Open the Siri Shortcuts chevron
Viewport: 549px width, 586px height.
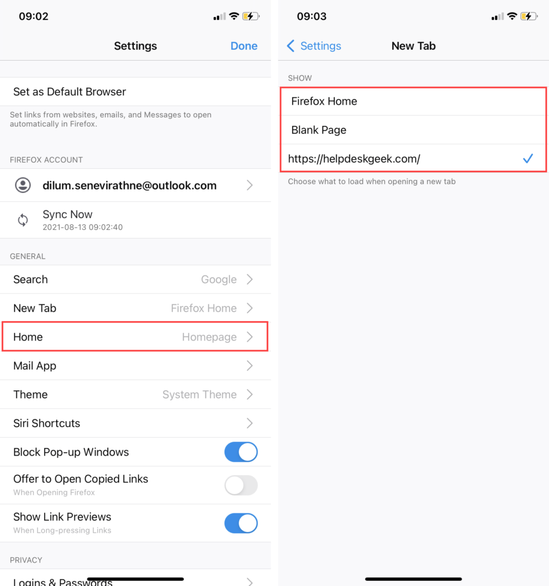(x=250, y=423)
